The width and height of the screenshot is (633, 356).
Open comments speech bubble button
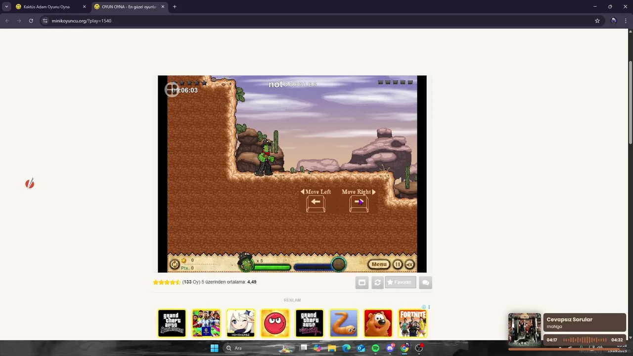point(426,282)
